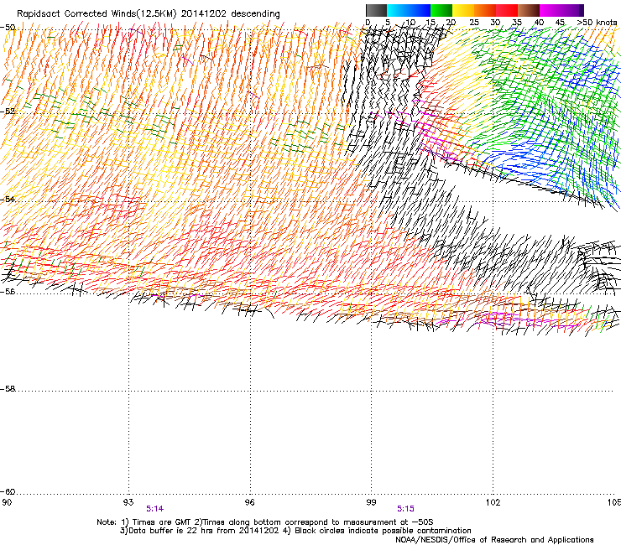The height and width of the screenshot is (545, 621).
Task: Click the '-56' latitude label
Action: point(8,292)
